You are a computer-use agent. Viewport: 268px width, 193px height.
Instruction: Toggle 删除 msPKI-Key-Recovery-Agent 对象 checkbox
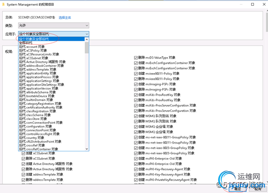(136, 175)
